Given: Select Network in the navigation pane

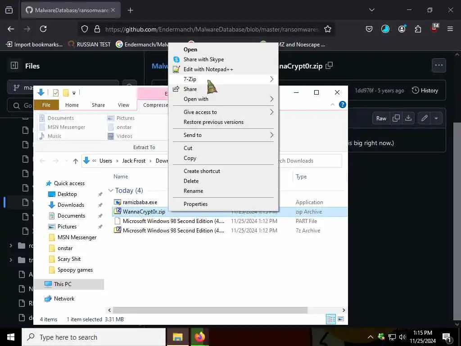Looking at the screenshot, I should pyautogui.click(x=64, y=299).
